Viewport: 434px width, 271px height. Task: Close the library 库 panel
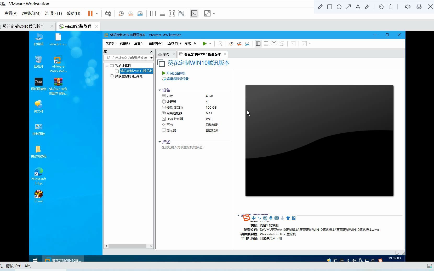tap(151, 51)
